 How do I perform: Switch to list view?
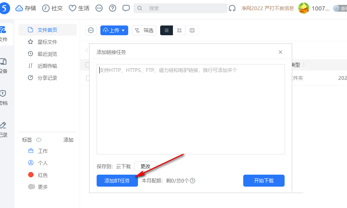pos(167,30)
